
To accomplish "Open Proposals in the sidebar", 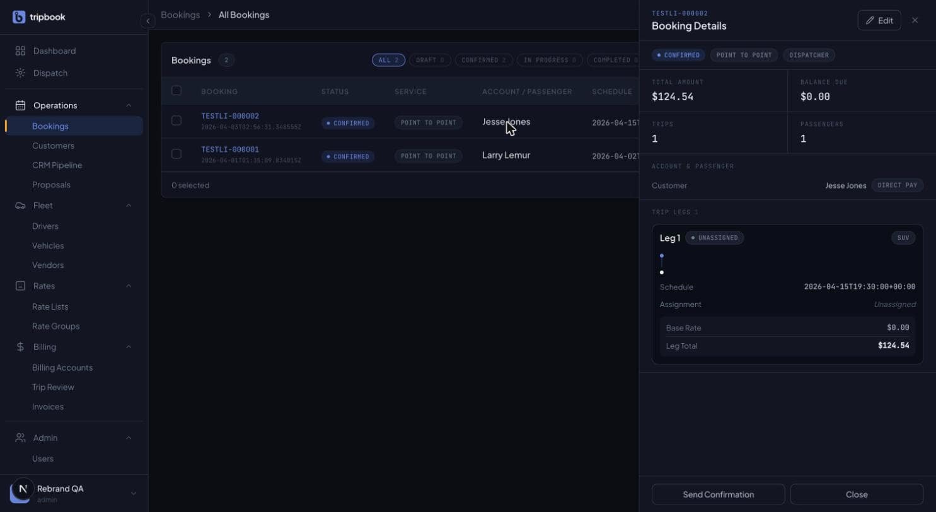I will click(51, 185).
